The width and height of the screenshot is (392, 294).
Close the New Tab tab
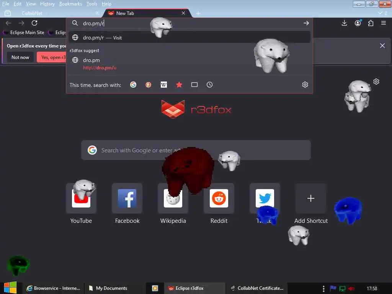[x=183, y=13]
